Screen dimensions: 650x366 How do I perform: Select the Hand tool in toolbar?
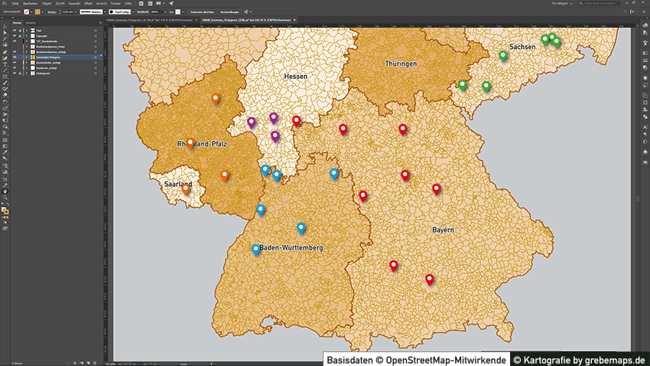5,190
